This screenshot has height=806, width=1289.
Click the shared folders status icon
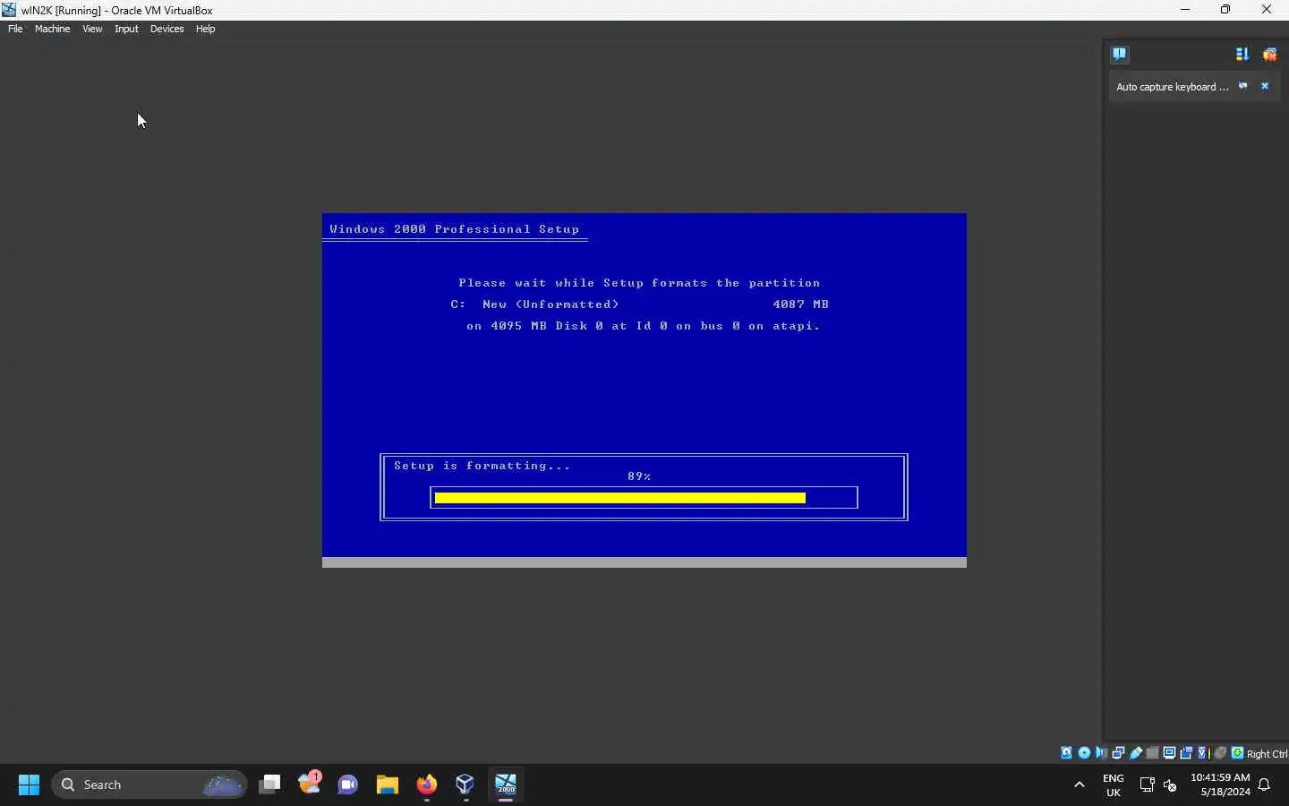tap(1153, 753)
